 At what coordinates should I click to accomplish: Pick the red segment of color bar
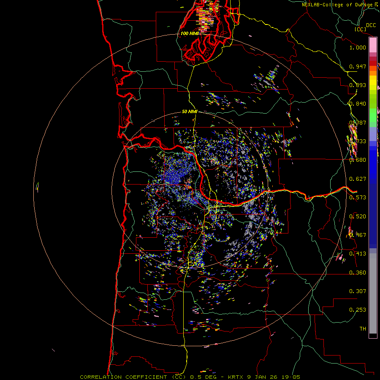373,63
